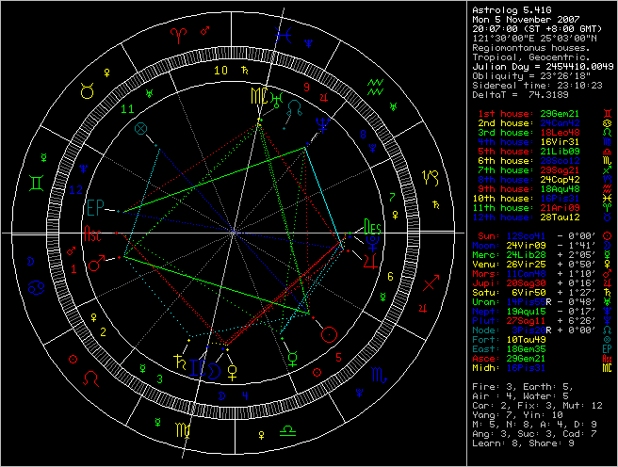This screenshot has width=618, height=467.
Task: Select the Scorpio glyph on the outer ring
Action: (x=377, y=377)
